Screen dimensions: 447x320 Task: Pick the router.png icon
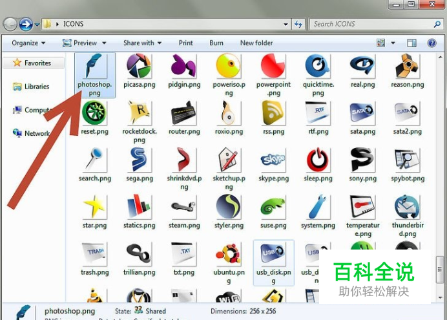point(183,113)
